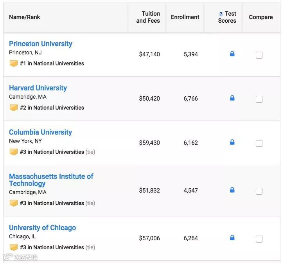Click University of Chicago's test score lock
Screen dimensions: 282x263
click(x=232, y=238)
